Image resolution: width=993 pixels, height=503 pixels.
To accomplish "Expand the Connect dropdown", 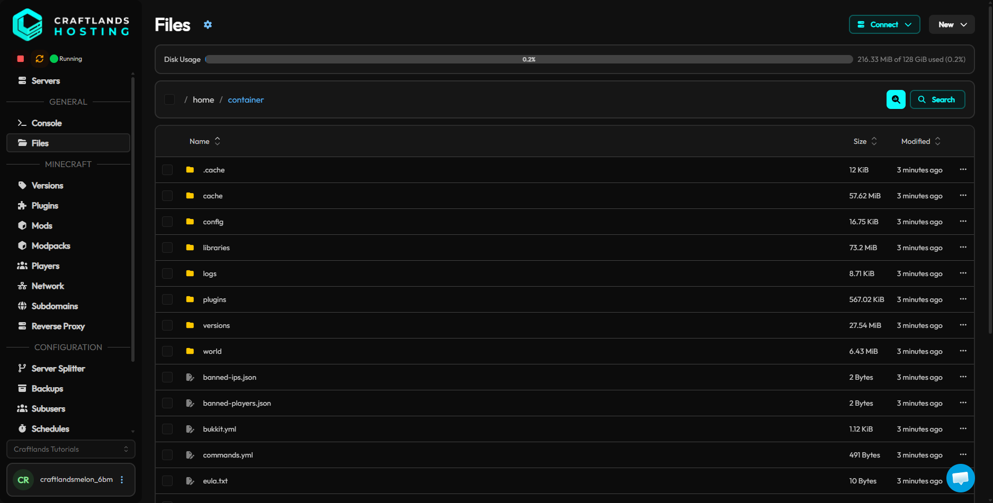I will (884, 24).
